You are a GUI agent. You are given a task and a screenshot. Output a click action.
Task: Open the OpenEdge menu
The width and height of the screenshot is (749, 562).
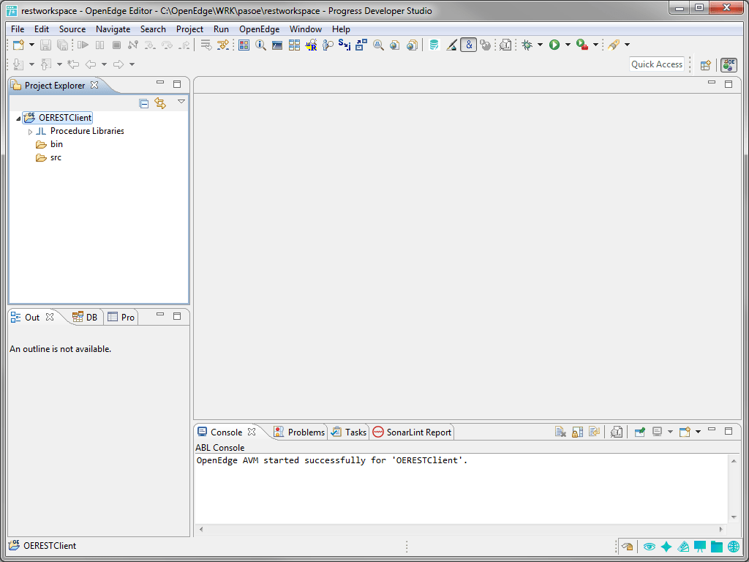(260, 29)
